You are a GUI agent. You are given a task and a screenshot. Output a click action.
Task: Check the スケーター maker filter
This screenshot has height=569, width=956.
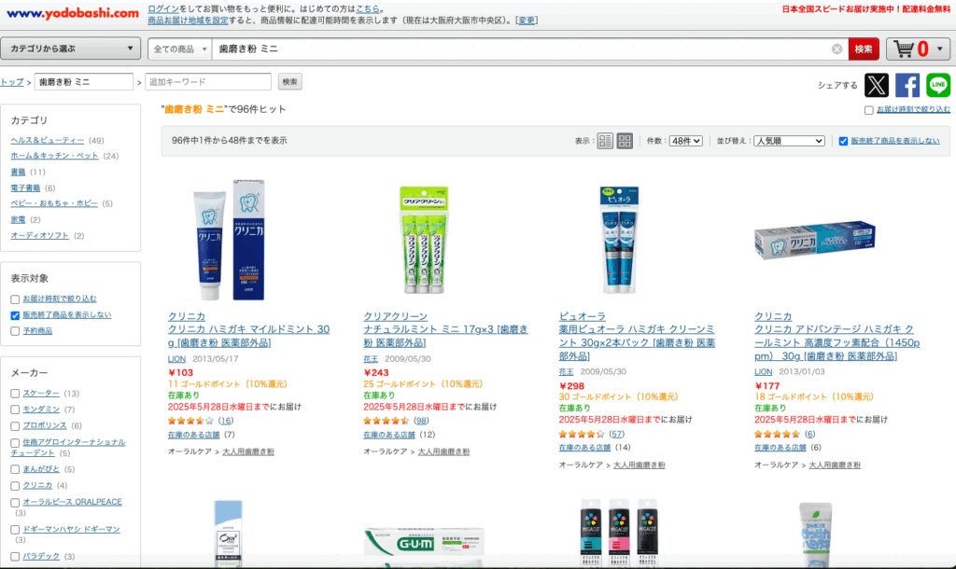[x=15, y=394]
